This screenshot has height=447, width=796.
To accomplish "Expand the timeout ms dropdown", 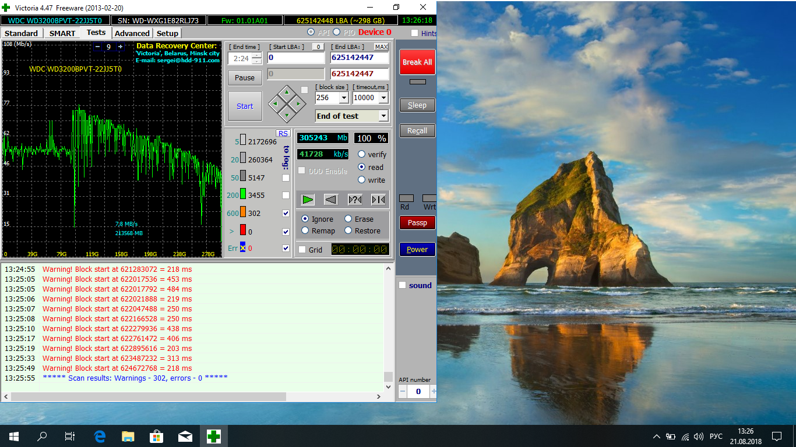I will [x=383, y=98].
